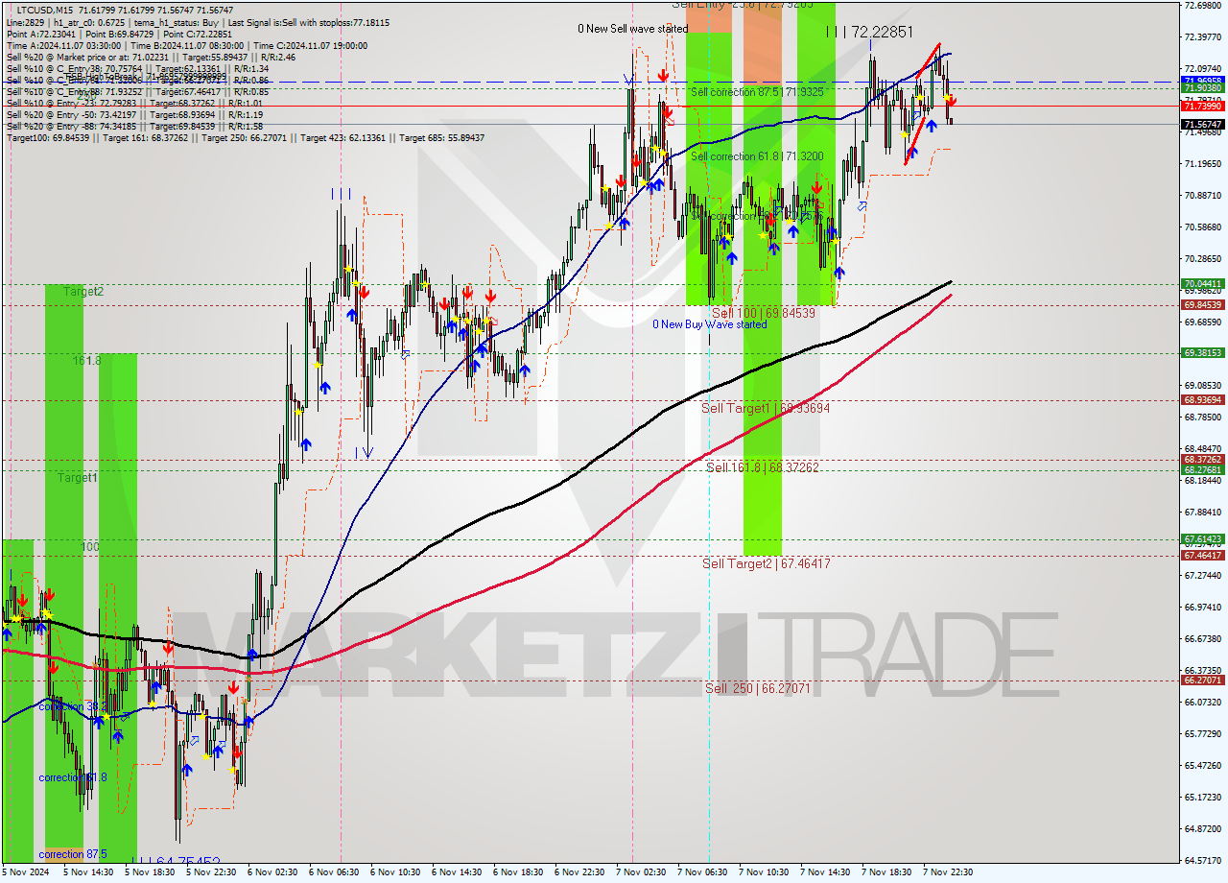This screenshot has width=1228, height=883.
Task: Click the 'Sell Target1 | 68.93694' label
Action: pyautogui.click(x=766, y=408)
